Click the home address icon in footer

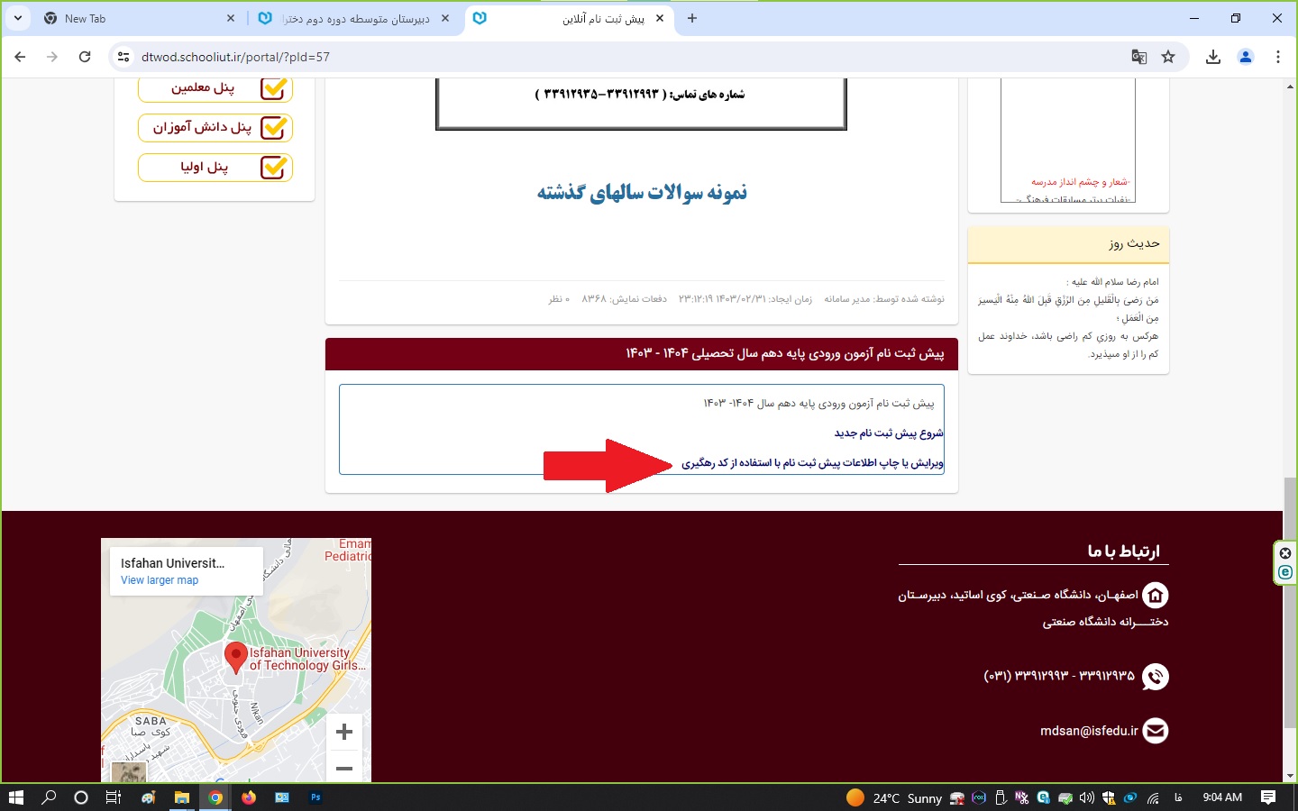click(1155, 596)
